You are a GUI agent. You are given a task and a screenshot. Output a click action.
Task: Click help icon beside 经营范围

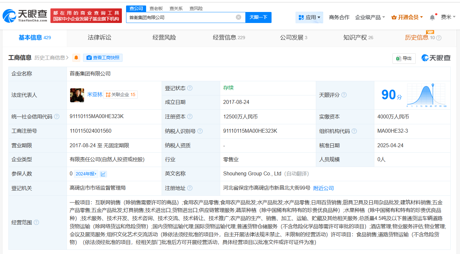(x=37, y=222)
